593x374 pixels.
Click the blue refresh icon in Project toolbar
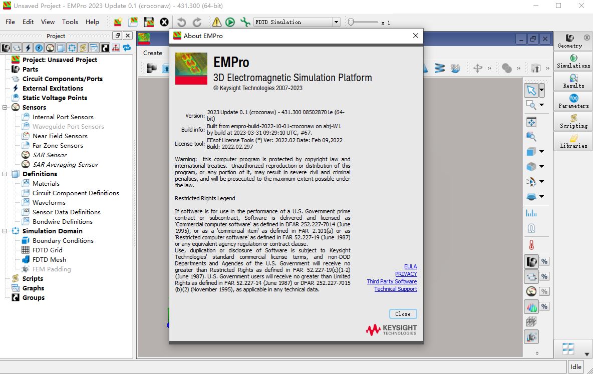coord(127,48)
